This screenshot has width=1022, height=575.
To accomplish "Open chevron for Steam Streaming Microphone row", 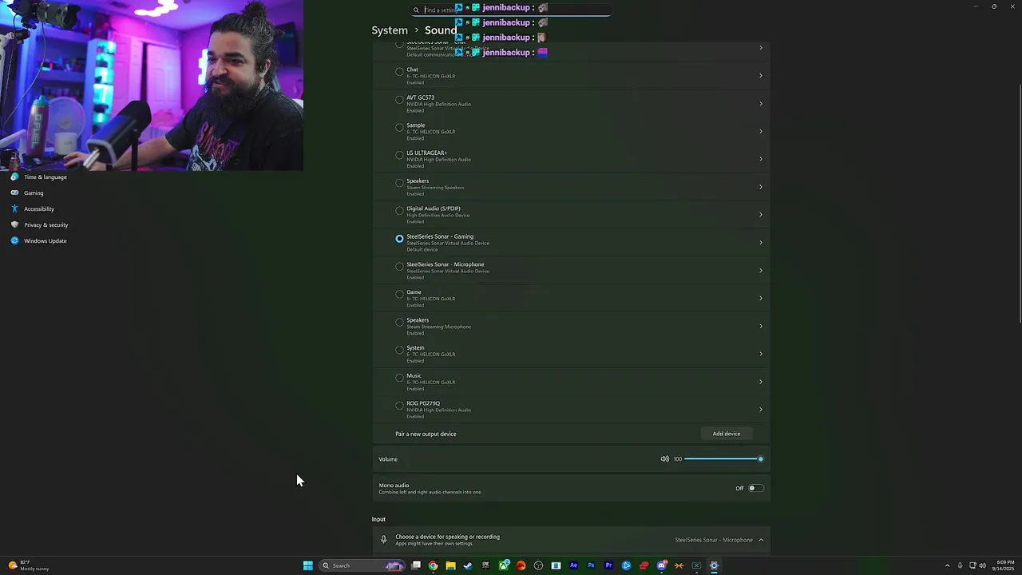I will pos(760,326).
